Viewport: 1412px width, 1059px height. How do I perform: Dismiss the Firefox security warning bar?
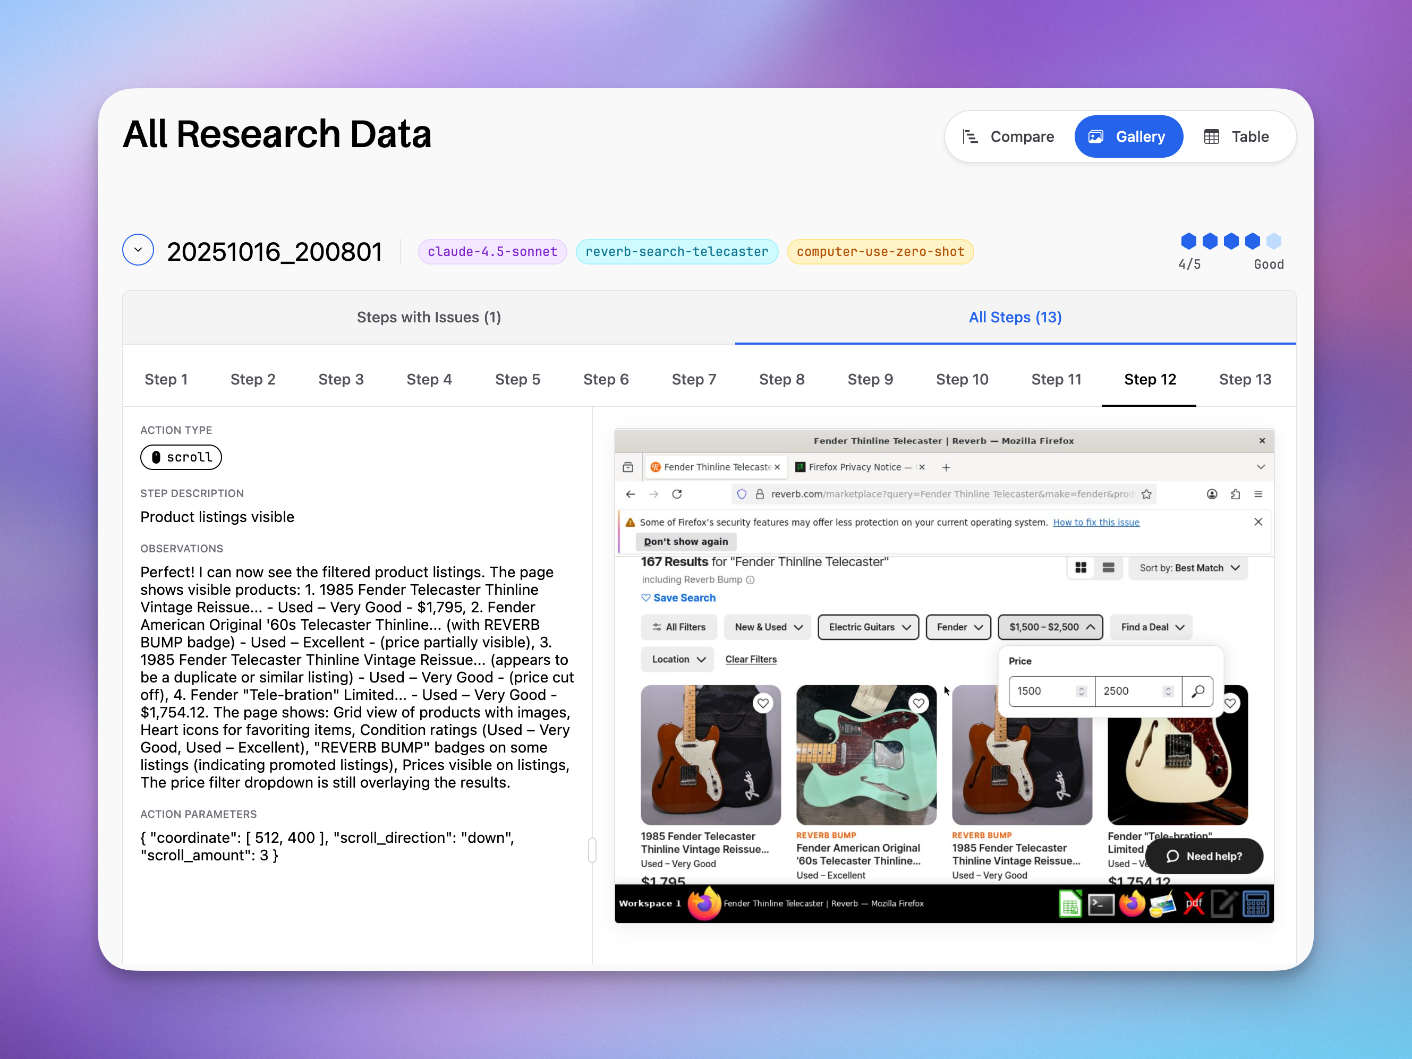point(1258,522)
